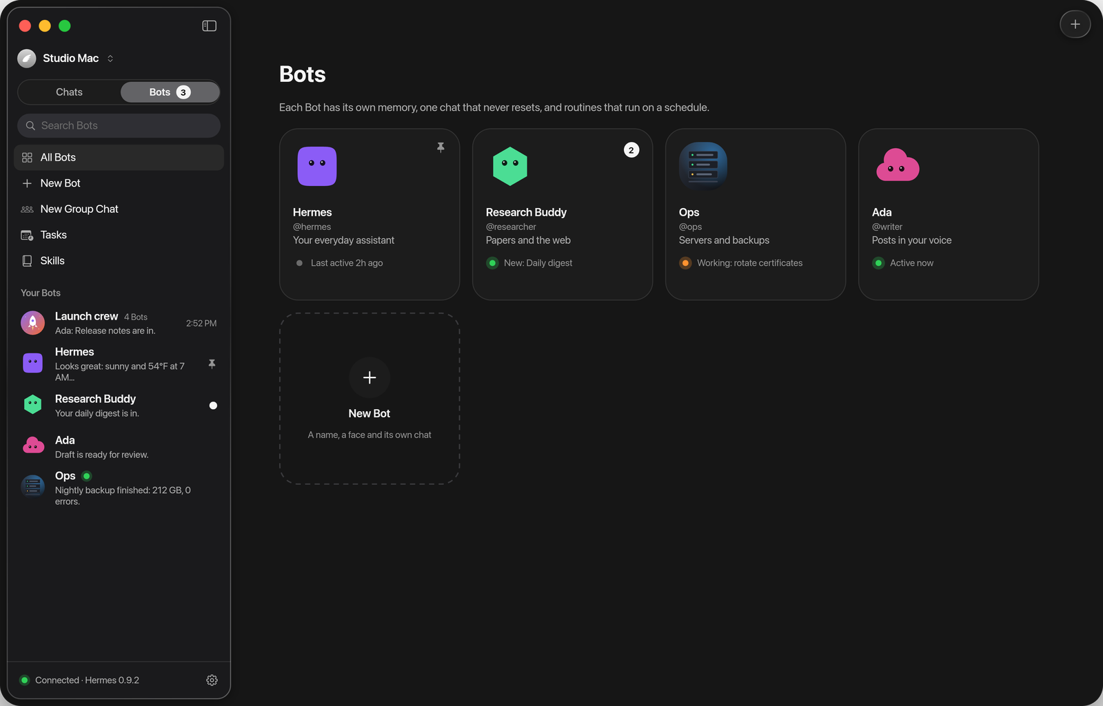Click the unread badge on Research Buddy card
This screenshot has width=1103, height=706.
coord(631,150)
